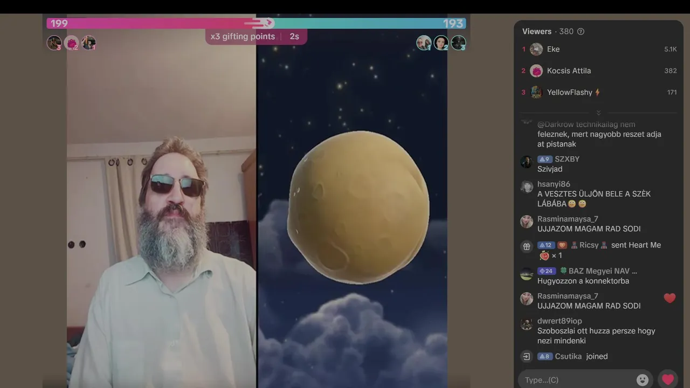The height and width of the screenshot is (388, 690).
Task: Select username Eke in viewers ranking
Action: (553, 49)
